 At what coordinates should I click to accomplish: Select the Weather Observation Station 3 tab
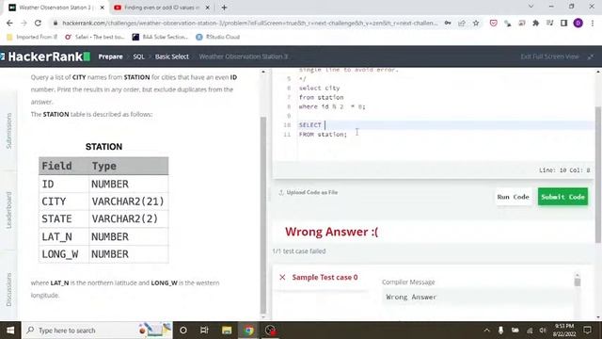click(x=55, y=8)
